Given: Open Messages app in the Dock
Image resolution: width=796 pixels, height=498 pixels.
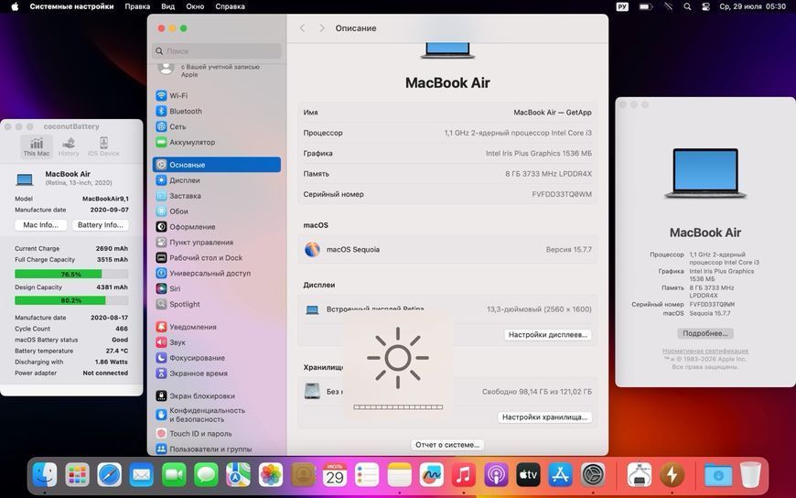Looking at the screenshot, I should (x=206, y=476).
